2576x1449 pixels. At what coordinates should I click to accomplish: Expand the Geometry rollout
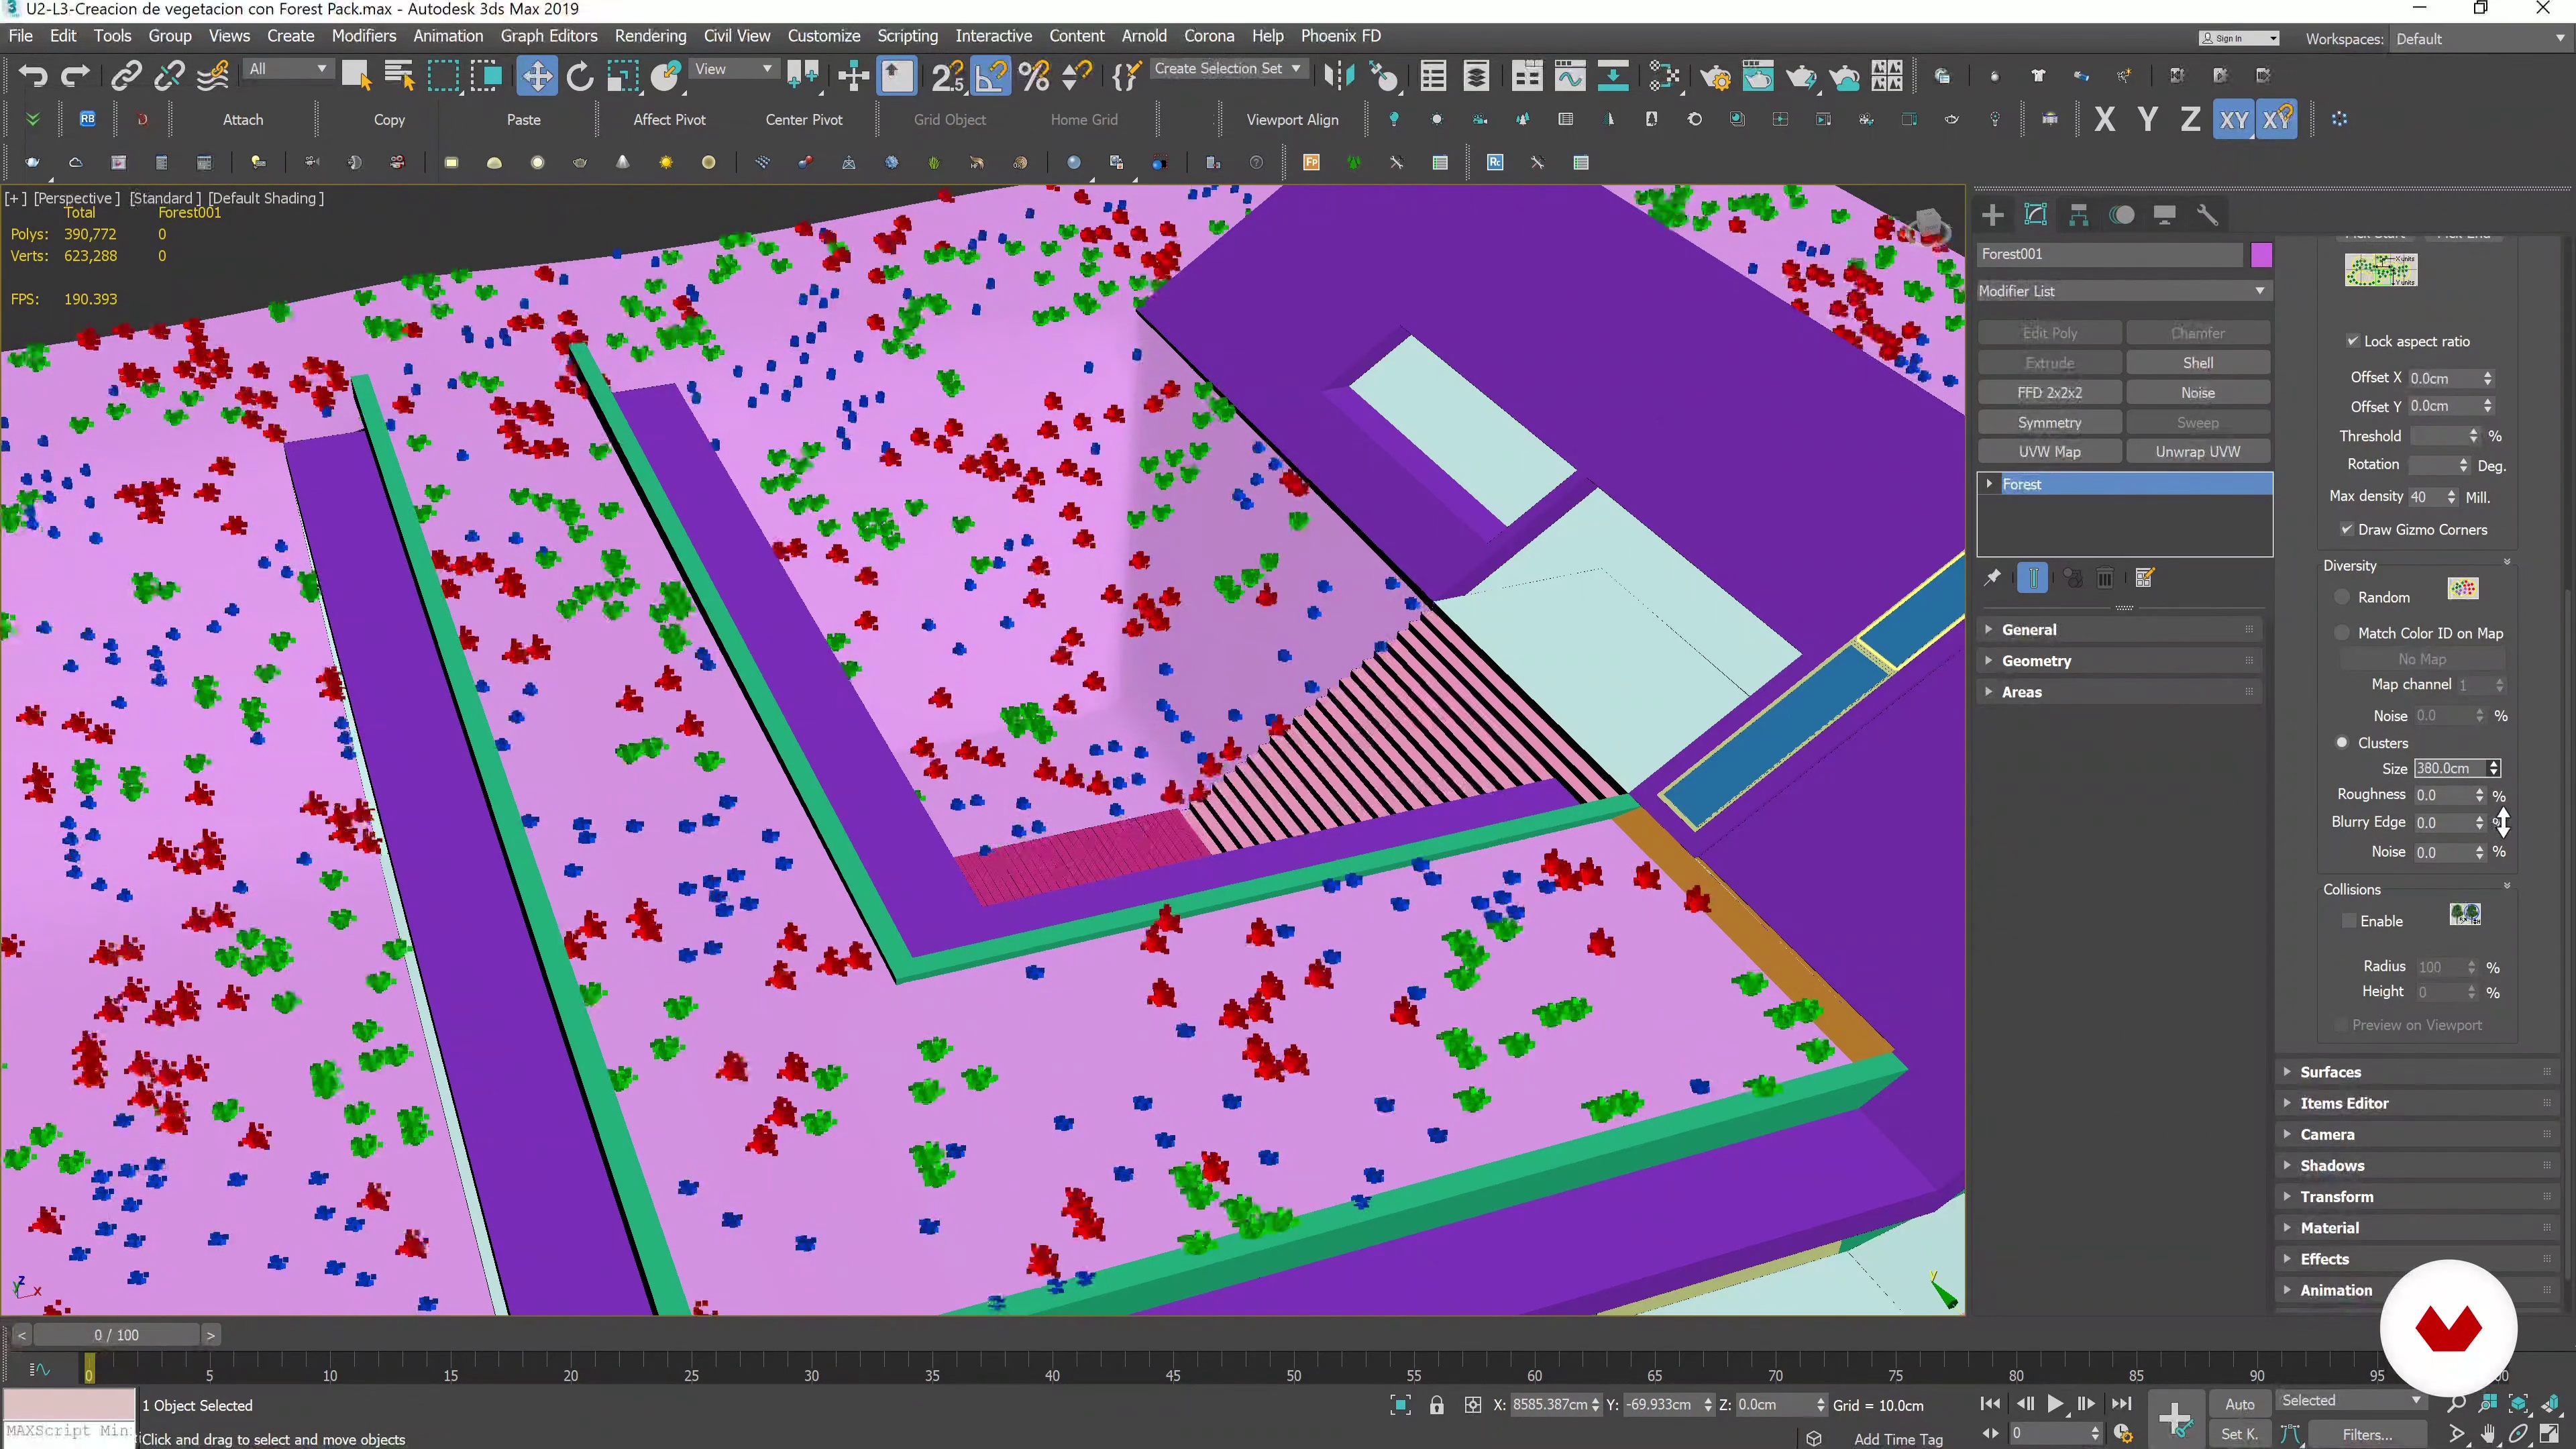point(2120,661)
